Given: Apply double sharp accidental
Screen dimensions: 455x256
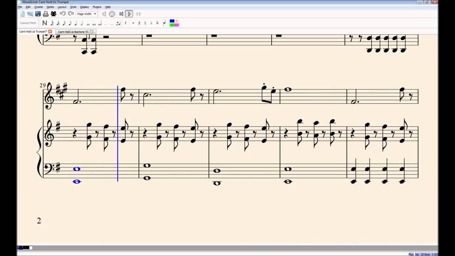Looking at the screenshot, I should coord(133,23).
